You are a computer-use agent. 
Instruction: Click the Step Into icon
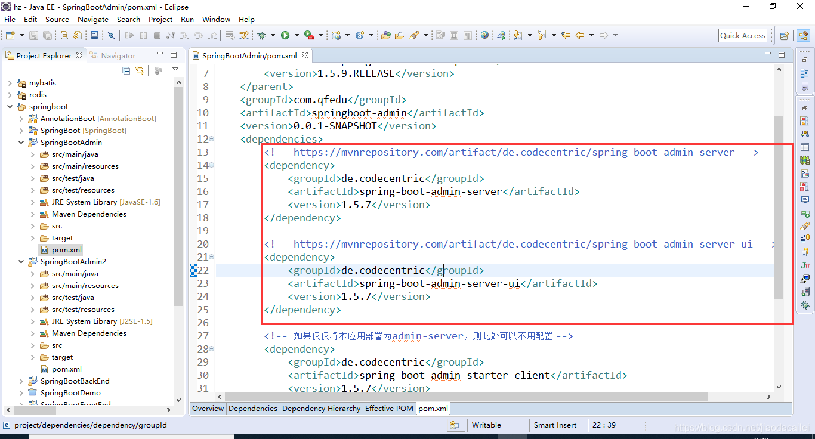pos(184,35)
